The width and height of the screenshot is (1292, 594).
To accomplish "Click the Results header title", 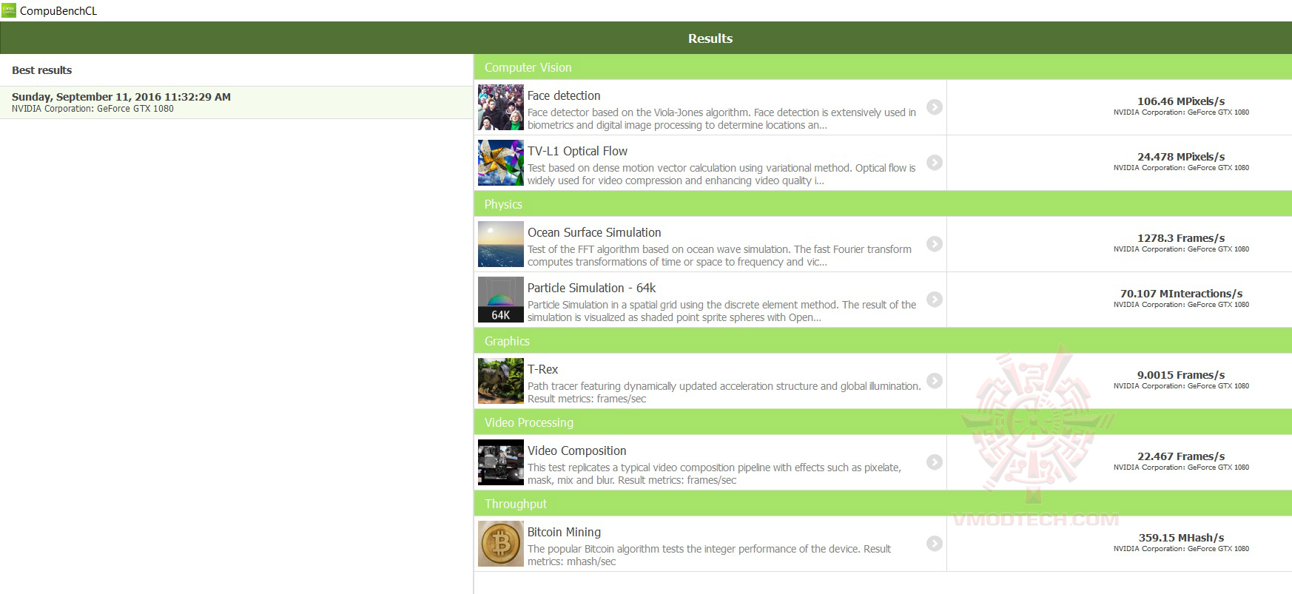I will (710, 38).
